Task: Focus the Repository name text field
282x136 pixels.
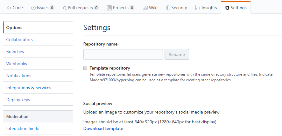Action: pos(123,54)
